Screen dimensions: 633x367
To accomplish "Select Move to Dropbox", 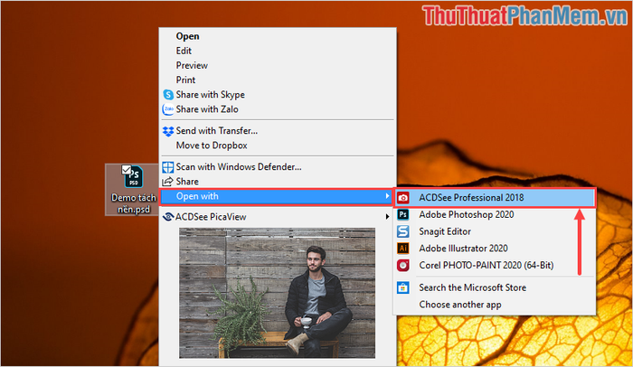I will pyautogui.click(x=278, y=146).
